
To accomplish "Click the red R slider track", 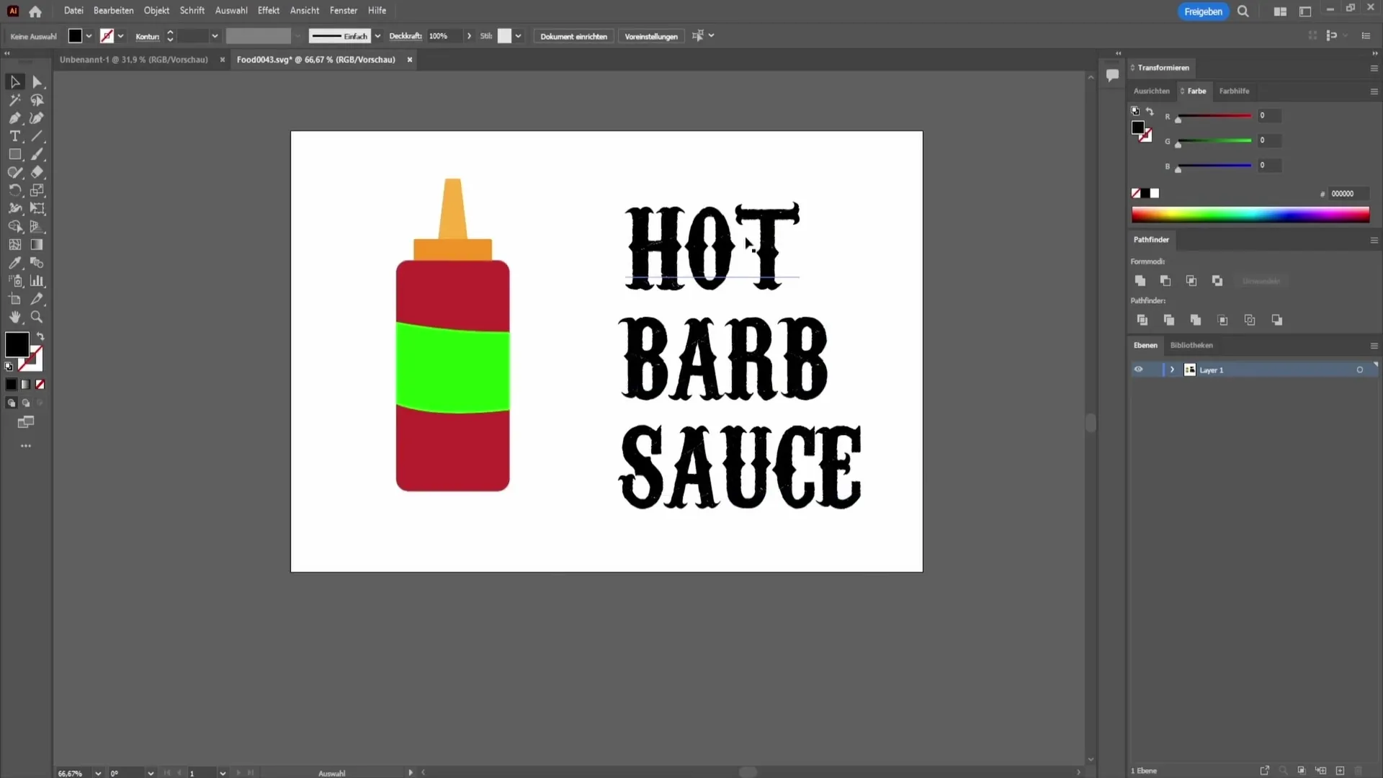I will tap(1214, 116).
